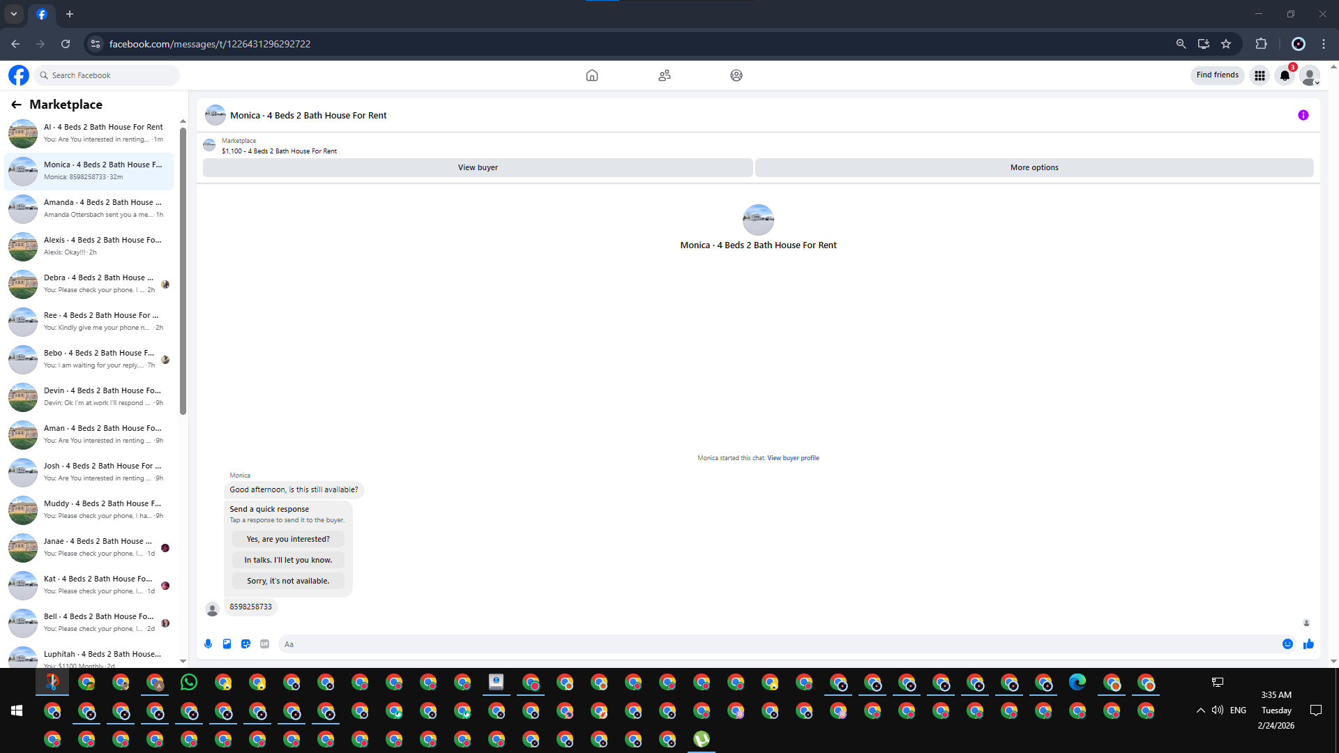Open the Friends tab in the top navigation

pyautogui.click(x=664, y=75)
